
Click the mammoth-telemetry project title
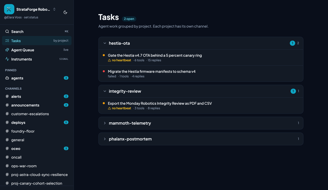coord(130,123)
